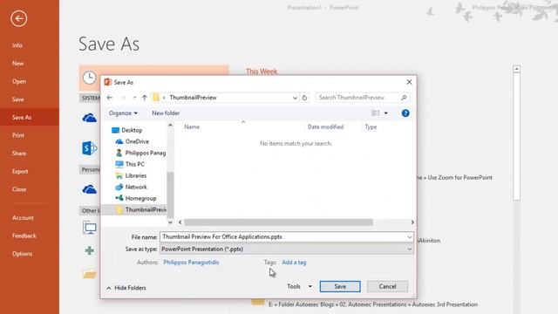Collapse folders with Hide Folders
The height and width of the screenshot is (314, 558).
point(126,288)
